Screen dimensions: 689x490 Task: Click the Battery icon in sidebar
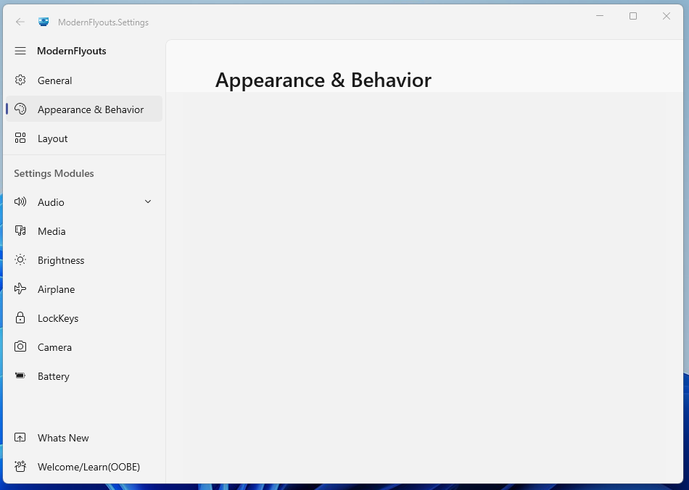coord(20,376)
